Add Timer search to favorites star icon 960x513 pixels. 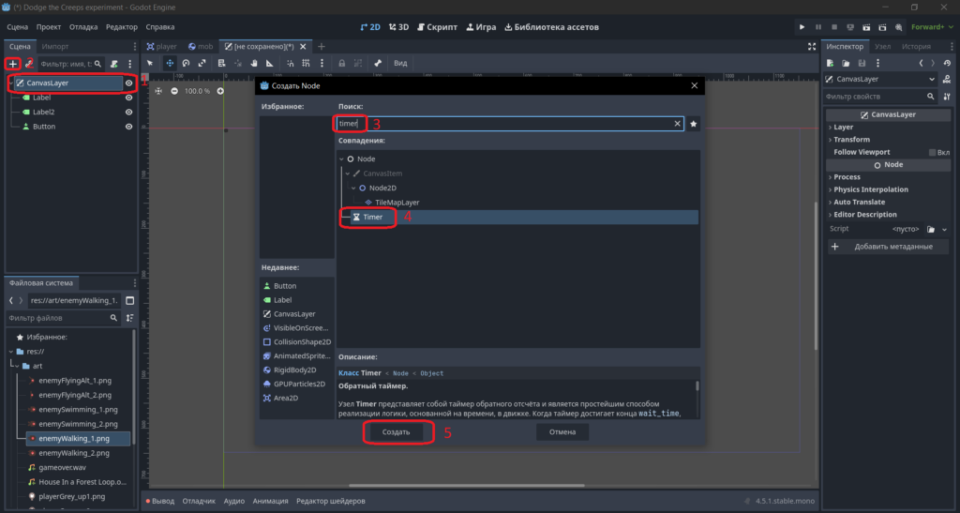pyautogui.click(x=693, y=124)
